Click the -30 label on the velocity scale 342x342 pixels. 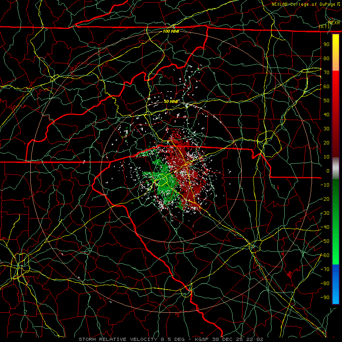pos(325,213)
